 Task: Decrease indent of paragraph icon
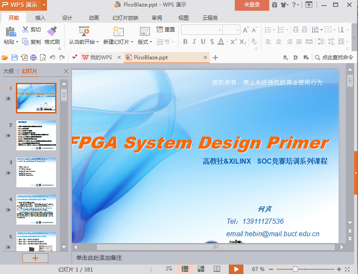click(x=296, y=30)
